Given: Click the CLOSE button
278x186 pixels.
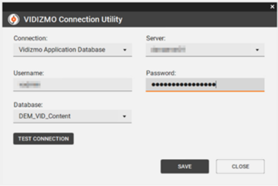Looking at the screenshot, I should click(240, 166).
